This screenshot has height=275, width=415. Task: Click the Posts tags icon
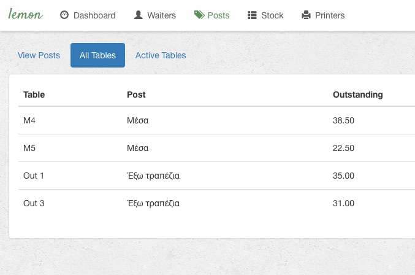point(199,15)
